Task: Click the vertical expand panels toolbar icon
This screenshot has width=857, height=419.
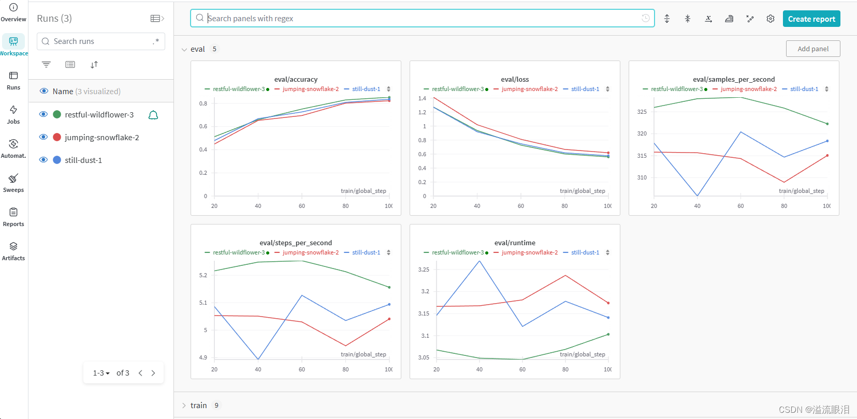Action: [x=667, y=19]
